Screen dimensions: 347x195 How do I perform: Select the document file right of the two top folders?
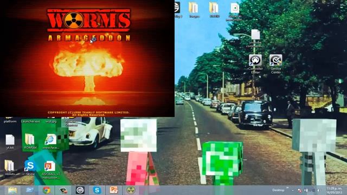(x=235, y=11)
